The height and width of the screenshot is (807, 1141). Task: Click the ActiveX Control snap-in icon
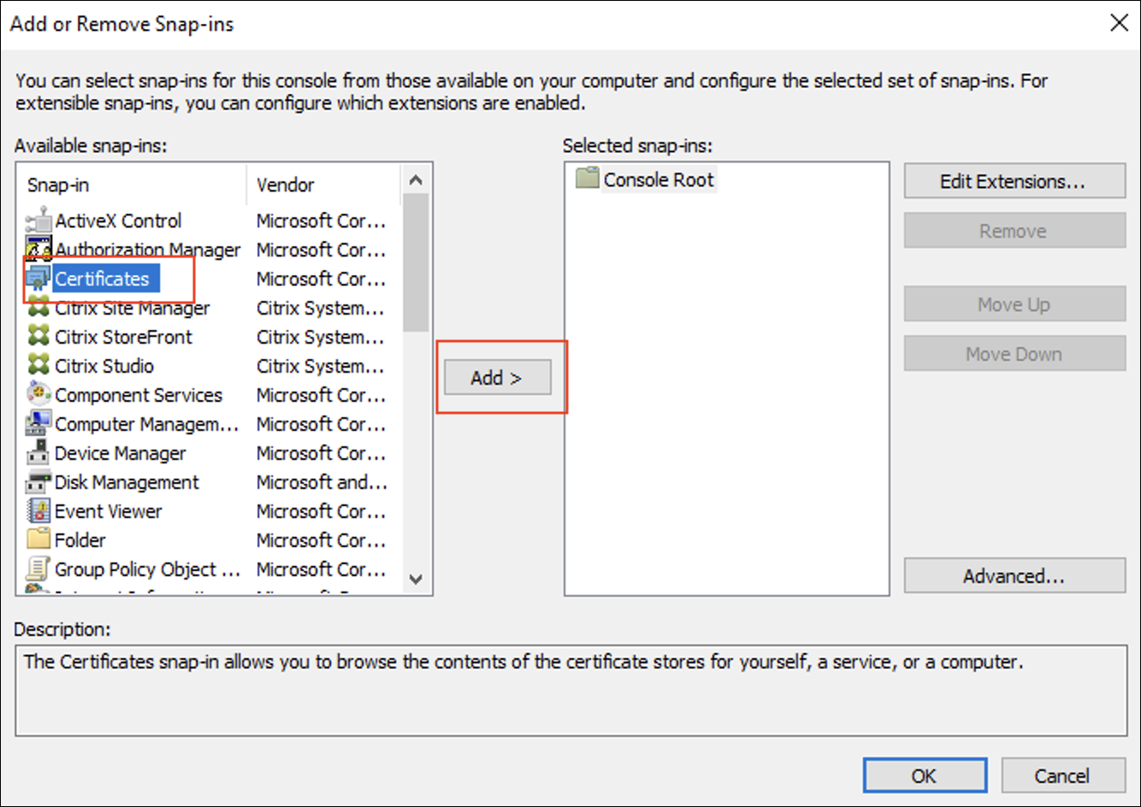[39, 221]
